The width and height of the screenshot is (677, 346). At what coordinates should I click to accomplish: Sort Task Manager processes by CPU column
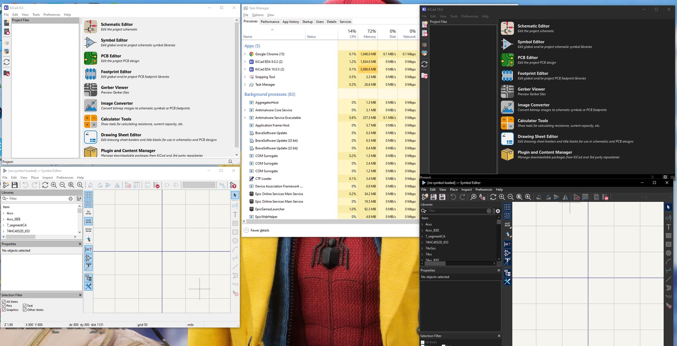(348, 34)
